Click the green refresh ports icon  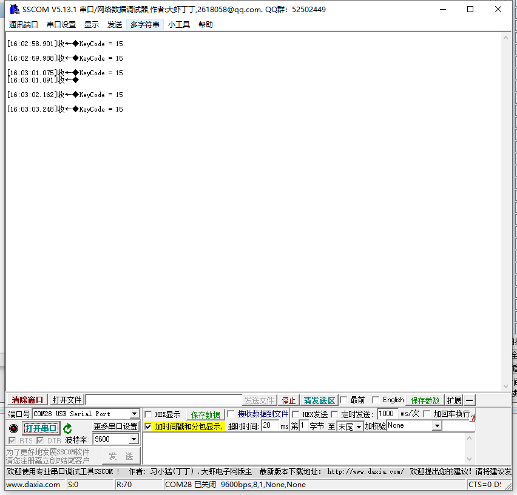tap(67, 428)
